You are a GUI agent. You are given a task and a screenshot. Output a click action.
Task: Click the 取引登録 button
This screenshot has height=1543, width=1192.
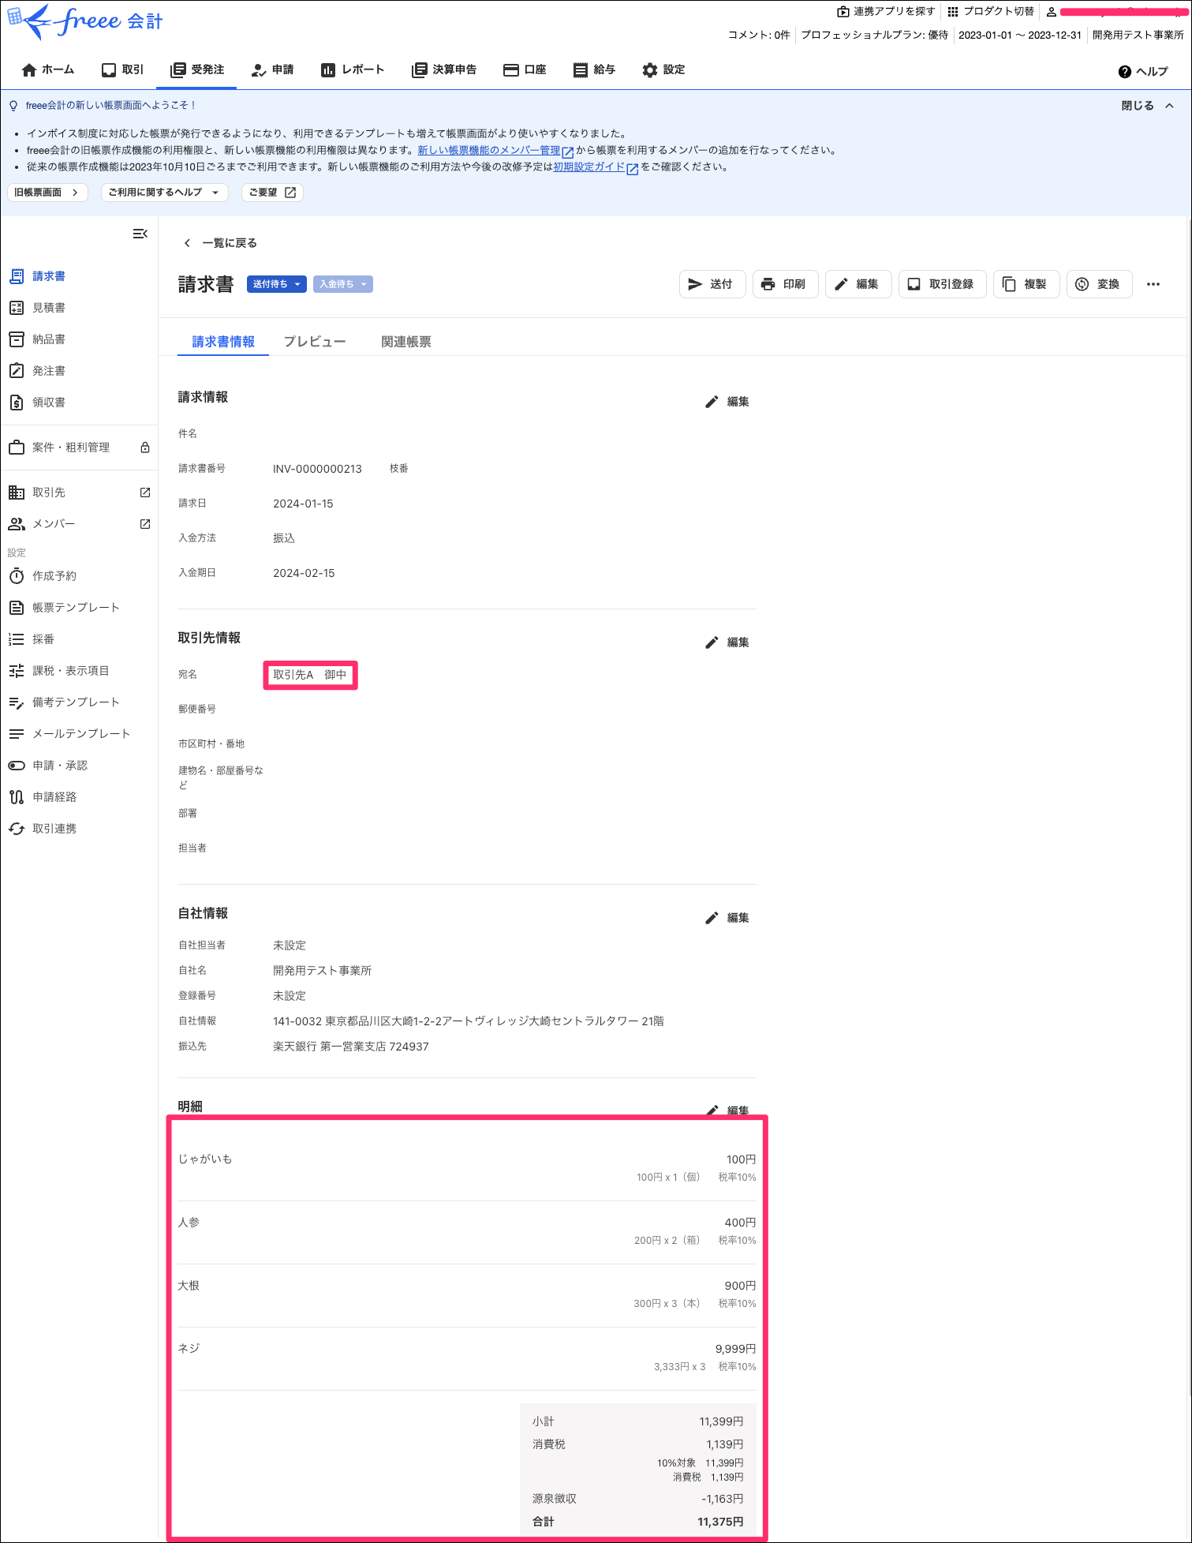(942, 284)
